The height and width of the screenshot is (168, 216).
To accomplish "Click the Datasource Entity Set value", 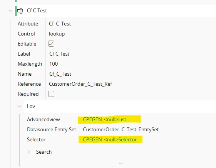I will [121, 130].
